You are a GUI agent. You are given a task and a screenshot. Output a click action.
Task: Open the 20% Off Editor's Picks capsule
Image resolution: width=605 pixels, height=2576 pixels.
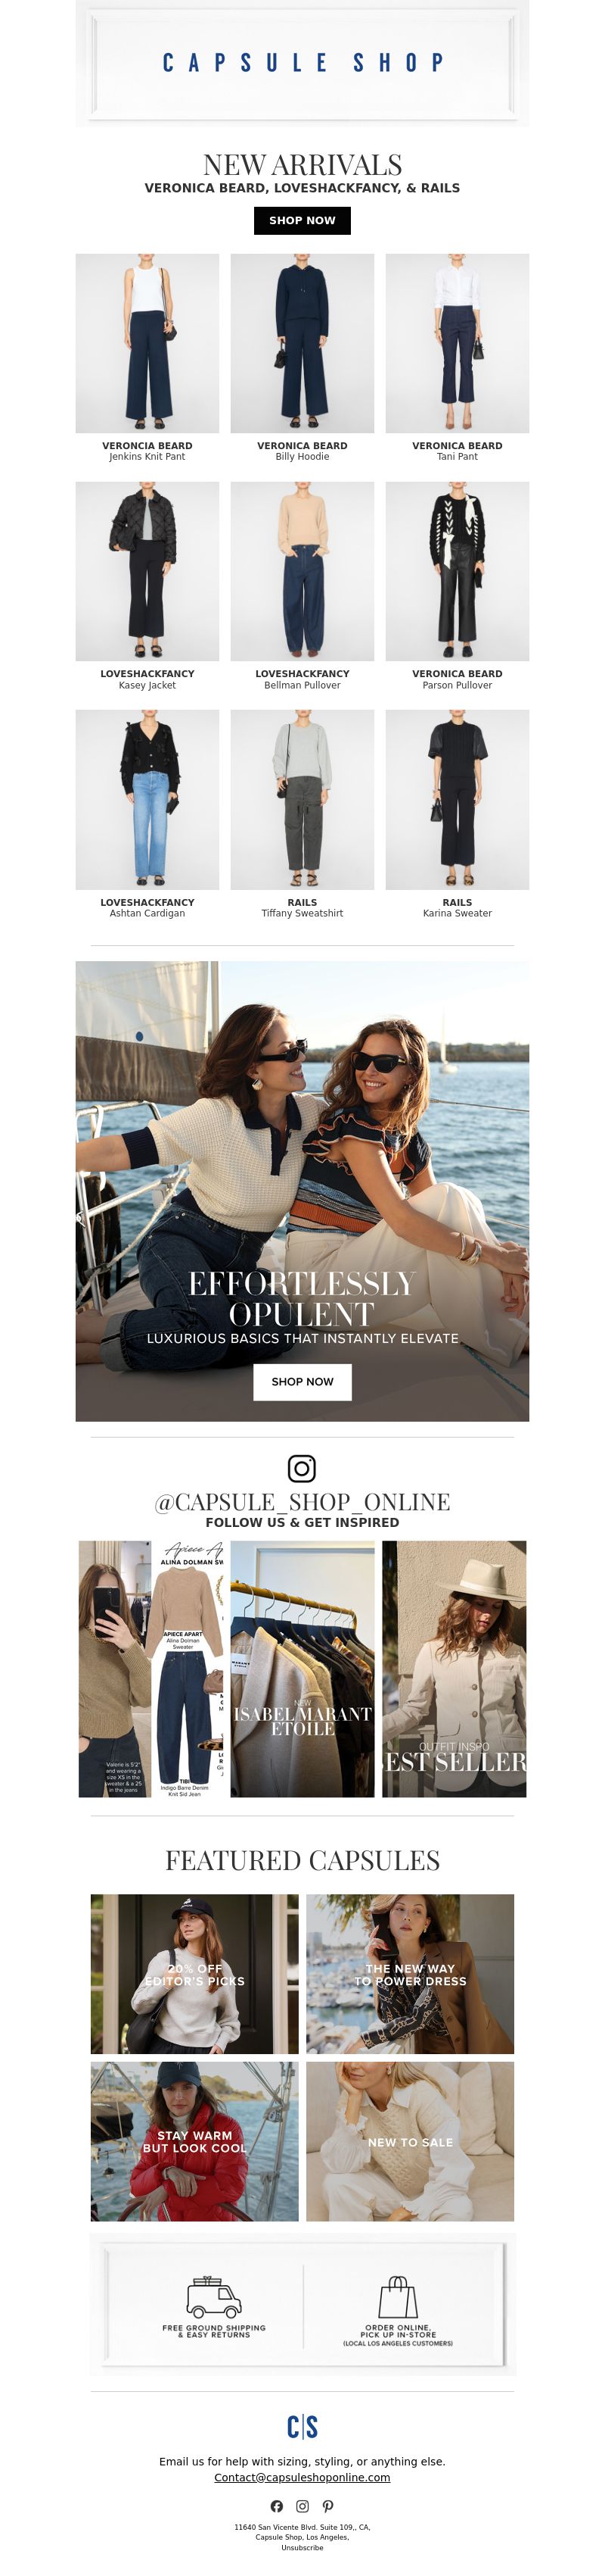click(x=194, y=1974)
